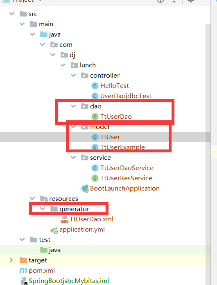217x285 pixels.
Task: Collapse the src folder
Action: click(x=12, y=14)
